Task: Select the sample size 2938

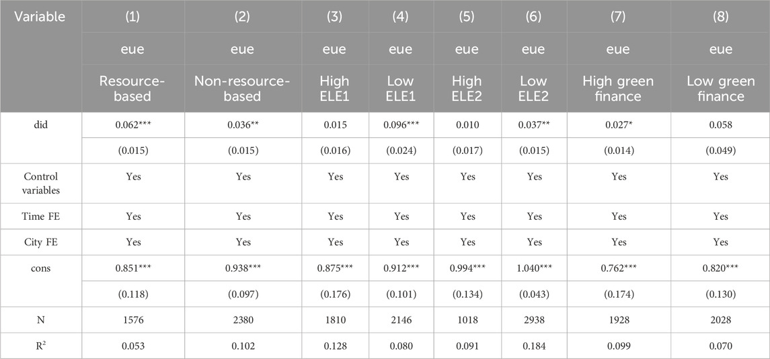Action: point(533,321)
